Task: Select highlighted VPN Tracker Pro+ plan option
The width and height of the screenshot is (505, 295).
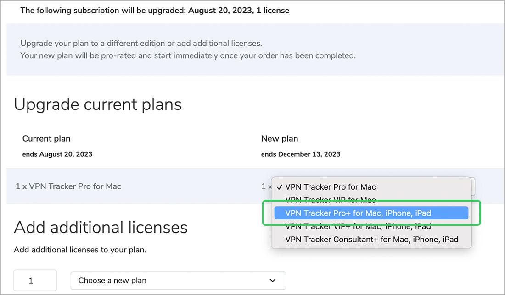Action: pos(358,213)
